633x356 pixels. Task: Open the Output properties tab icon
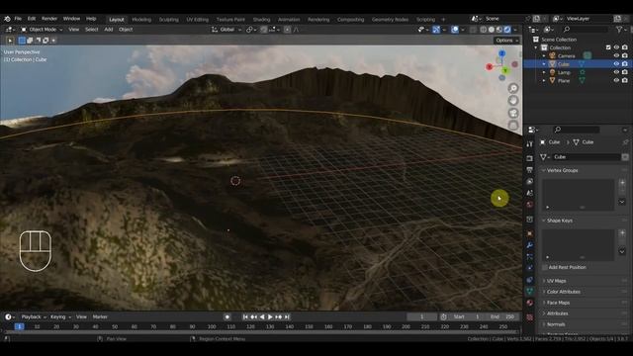530,170
